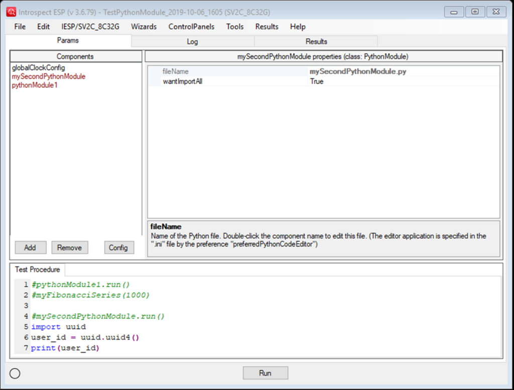
Task: Open the Help menu
Action: (x=297, y=27)
